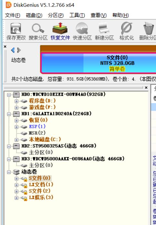The width and height of the screenshot is (156, 225).
Task: Select HD0:WDCWD10EZEX disk in tree
Action: 64,94
